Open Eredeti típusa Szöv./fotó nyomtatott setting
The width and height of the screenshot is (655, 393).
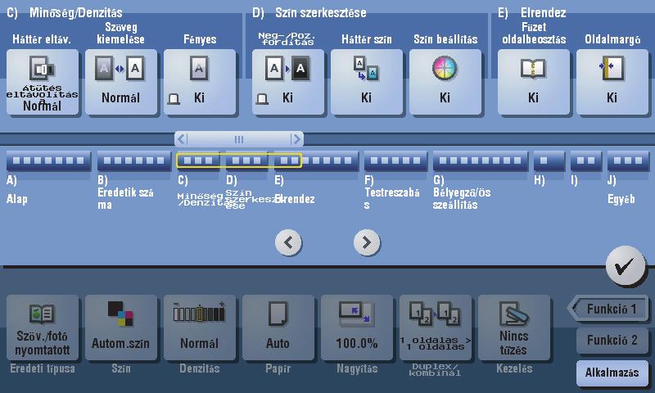click(43, 327)
